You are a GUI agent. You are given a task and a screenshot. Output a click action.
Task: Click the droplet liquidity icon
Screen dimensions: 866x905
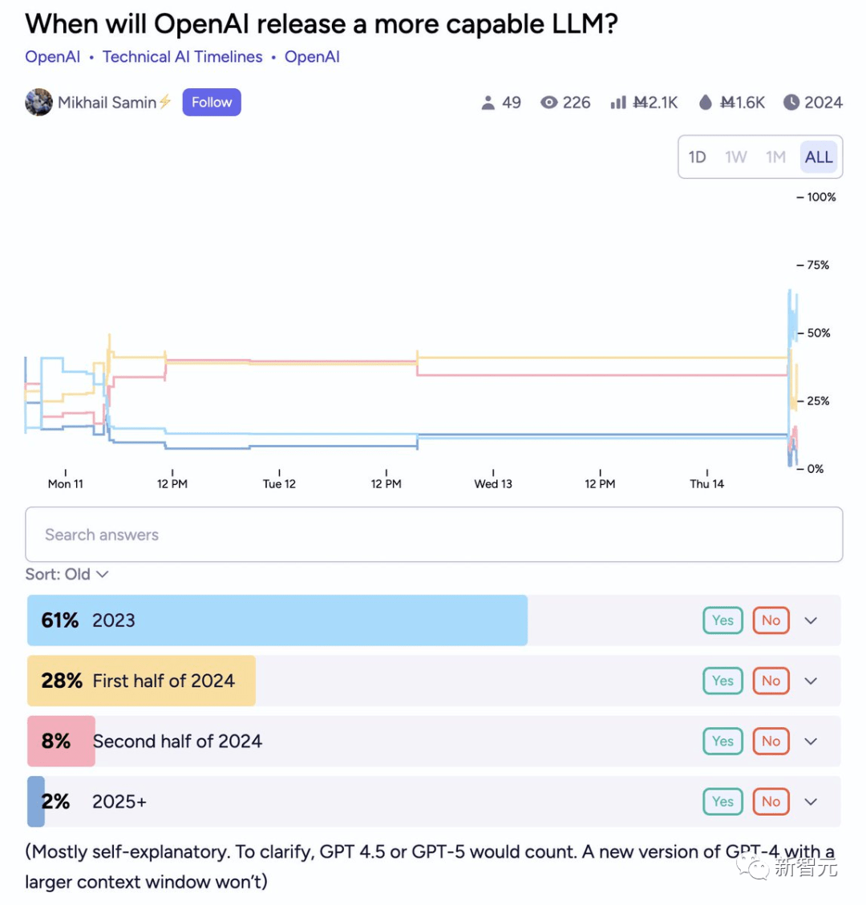[x=705, y=103]
